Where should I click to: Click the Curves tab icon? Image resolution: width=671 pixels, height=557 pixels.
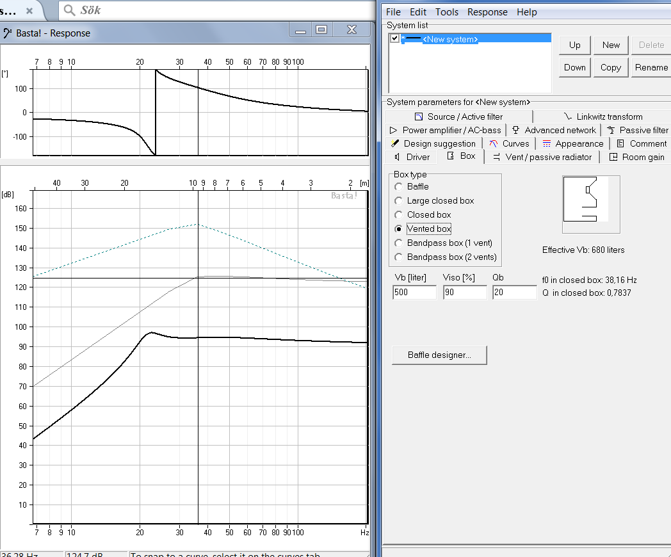[494, 143]
